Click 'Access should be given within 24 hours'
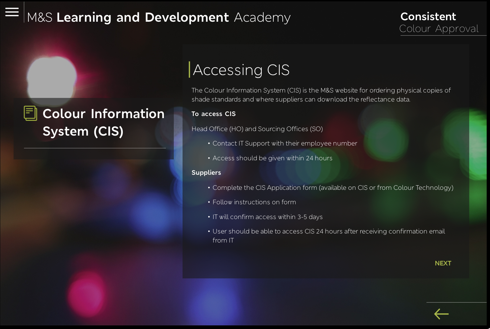Screen dimensions: 490x329 tap(272, 158)
